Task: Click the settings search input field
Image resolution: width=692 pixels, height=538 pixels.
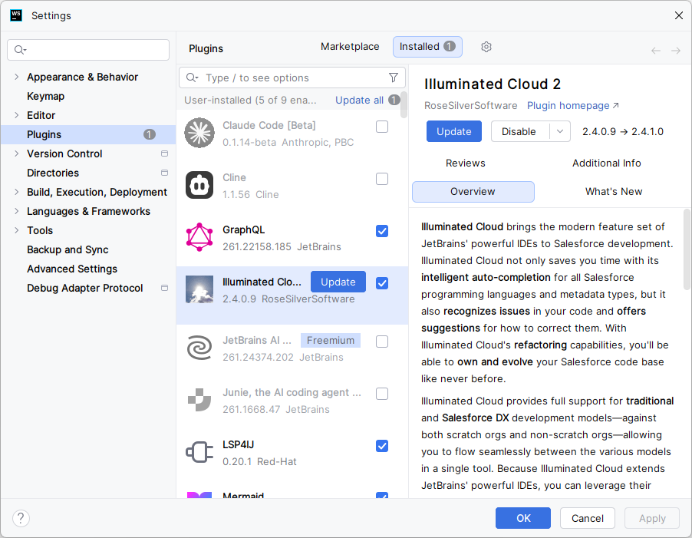Action: [88, 50]
